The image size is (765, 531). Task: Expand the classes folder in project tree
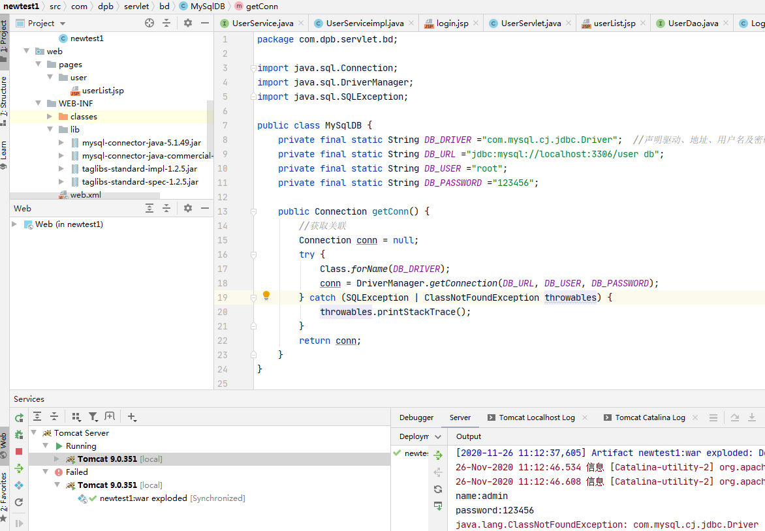[x=50, y=117]
